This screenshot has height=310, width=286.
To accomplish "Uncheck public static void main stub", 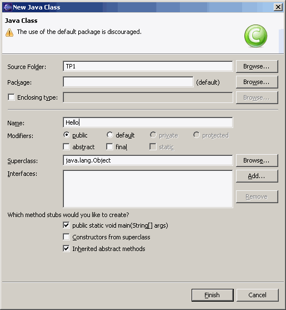I will pos(66,225).
